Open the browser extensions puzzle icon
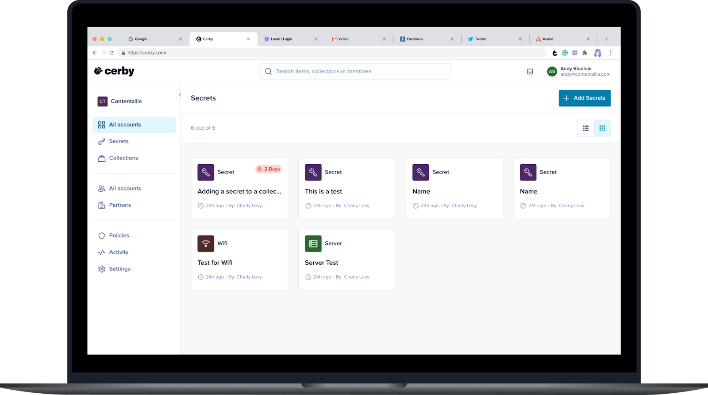The width and height of the screenshot is (708, 395). point(585,53)
